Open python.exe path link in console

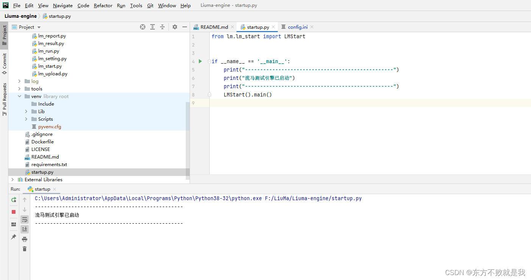tap(148, 198)
